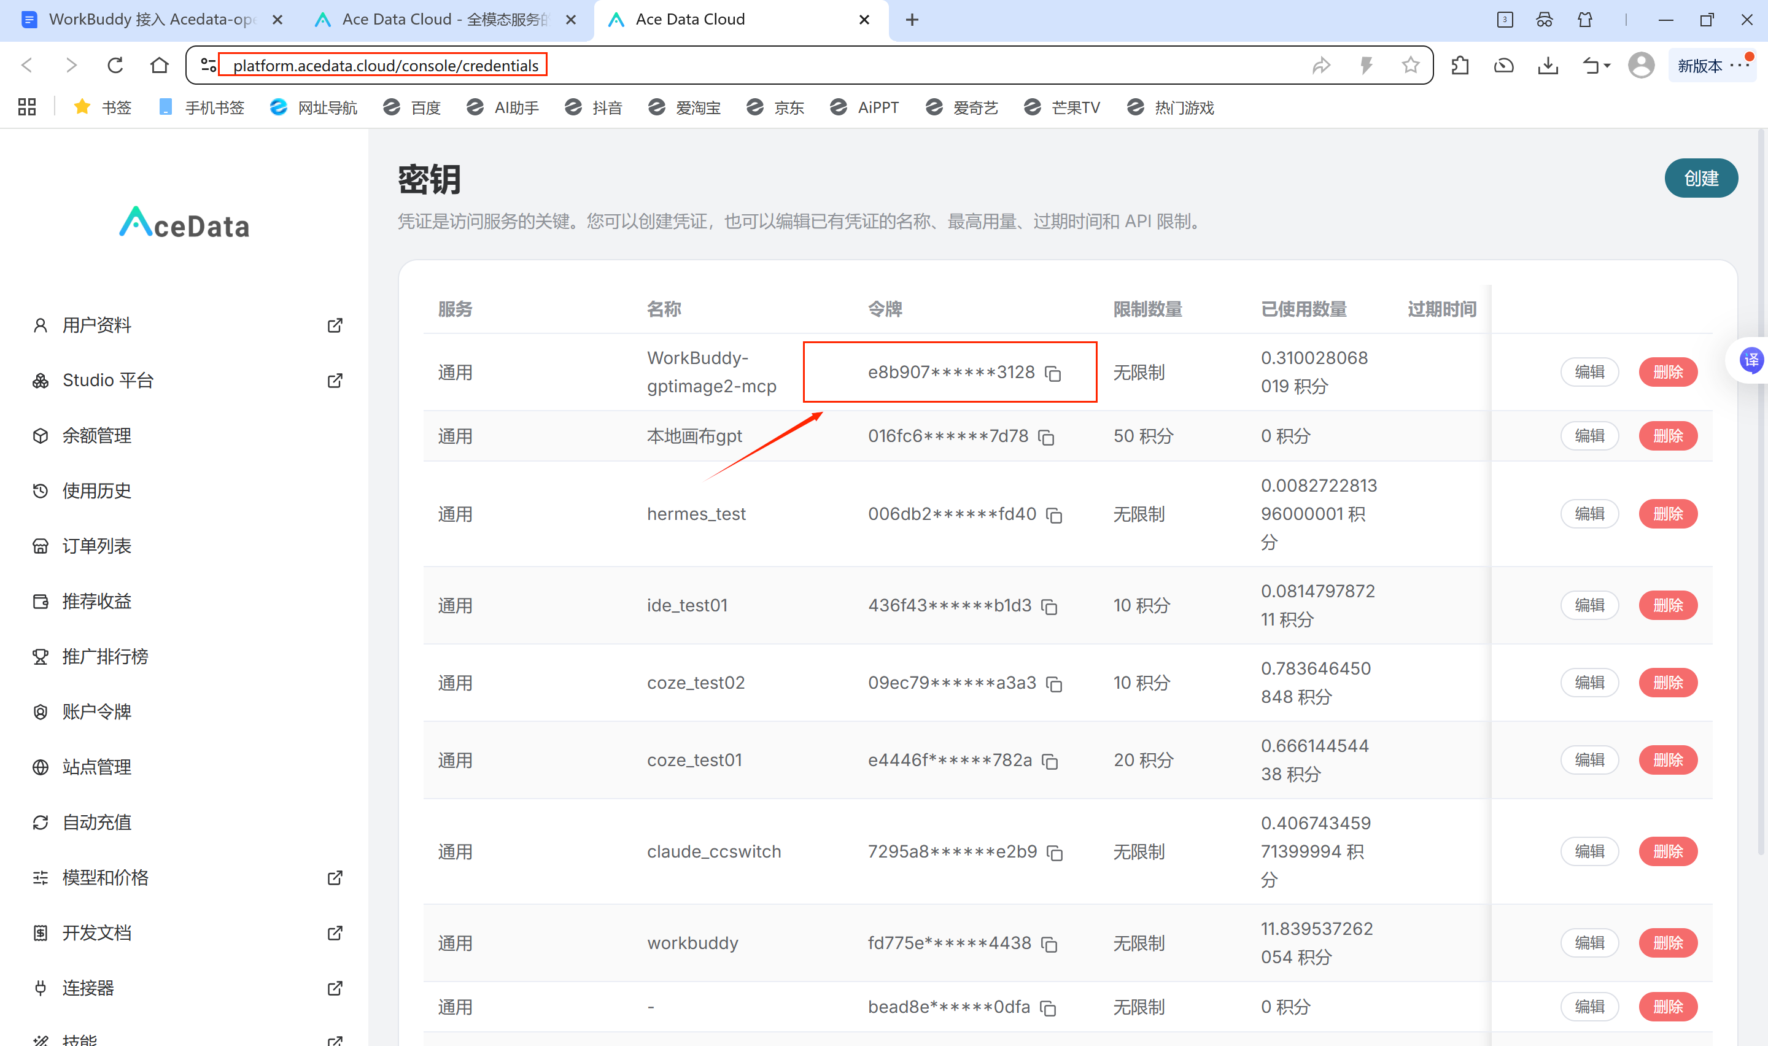Open external link icon beside 模型和价格
This screenshot has height=1046, width=1768.
coord(335,878)
